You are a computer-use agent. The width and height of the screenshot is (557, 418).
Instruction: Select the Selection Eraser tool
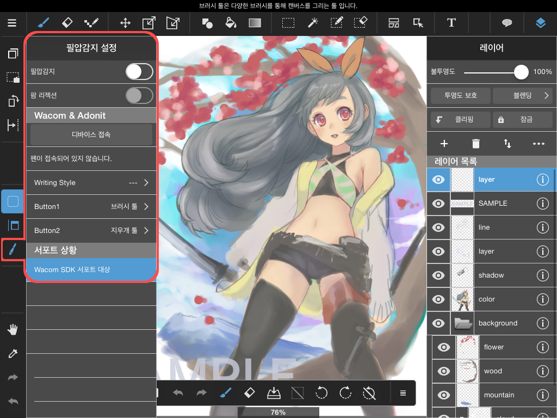pos(361,22)
